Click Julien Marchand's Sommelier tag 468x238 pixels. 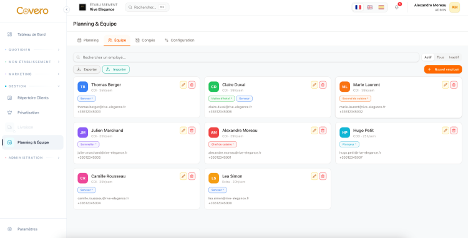click(x=89, y=144)
